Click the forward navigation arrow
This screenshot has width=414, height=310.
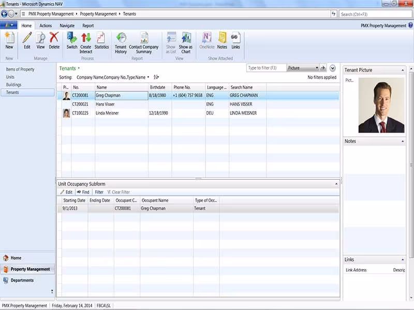coord(11,14)
